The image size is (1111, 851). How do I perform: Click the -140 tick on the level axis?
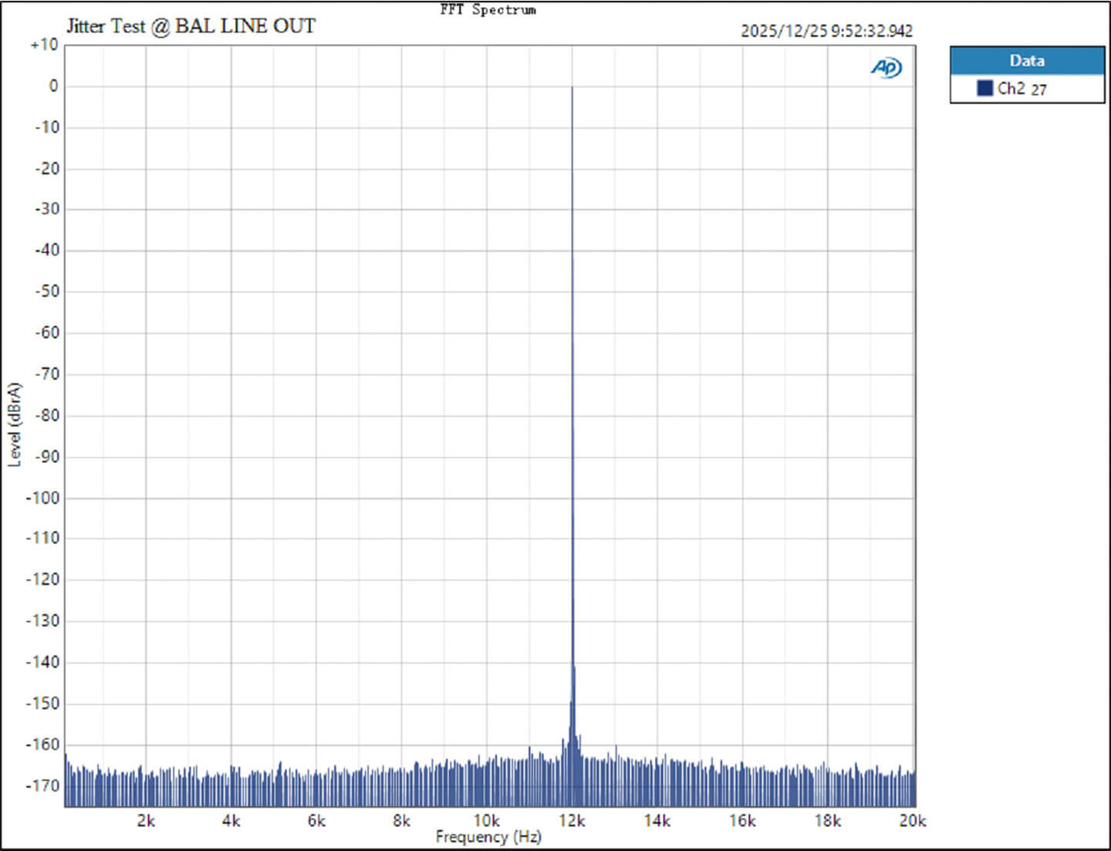[43, 662]
